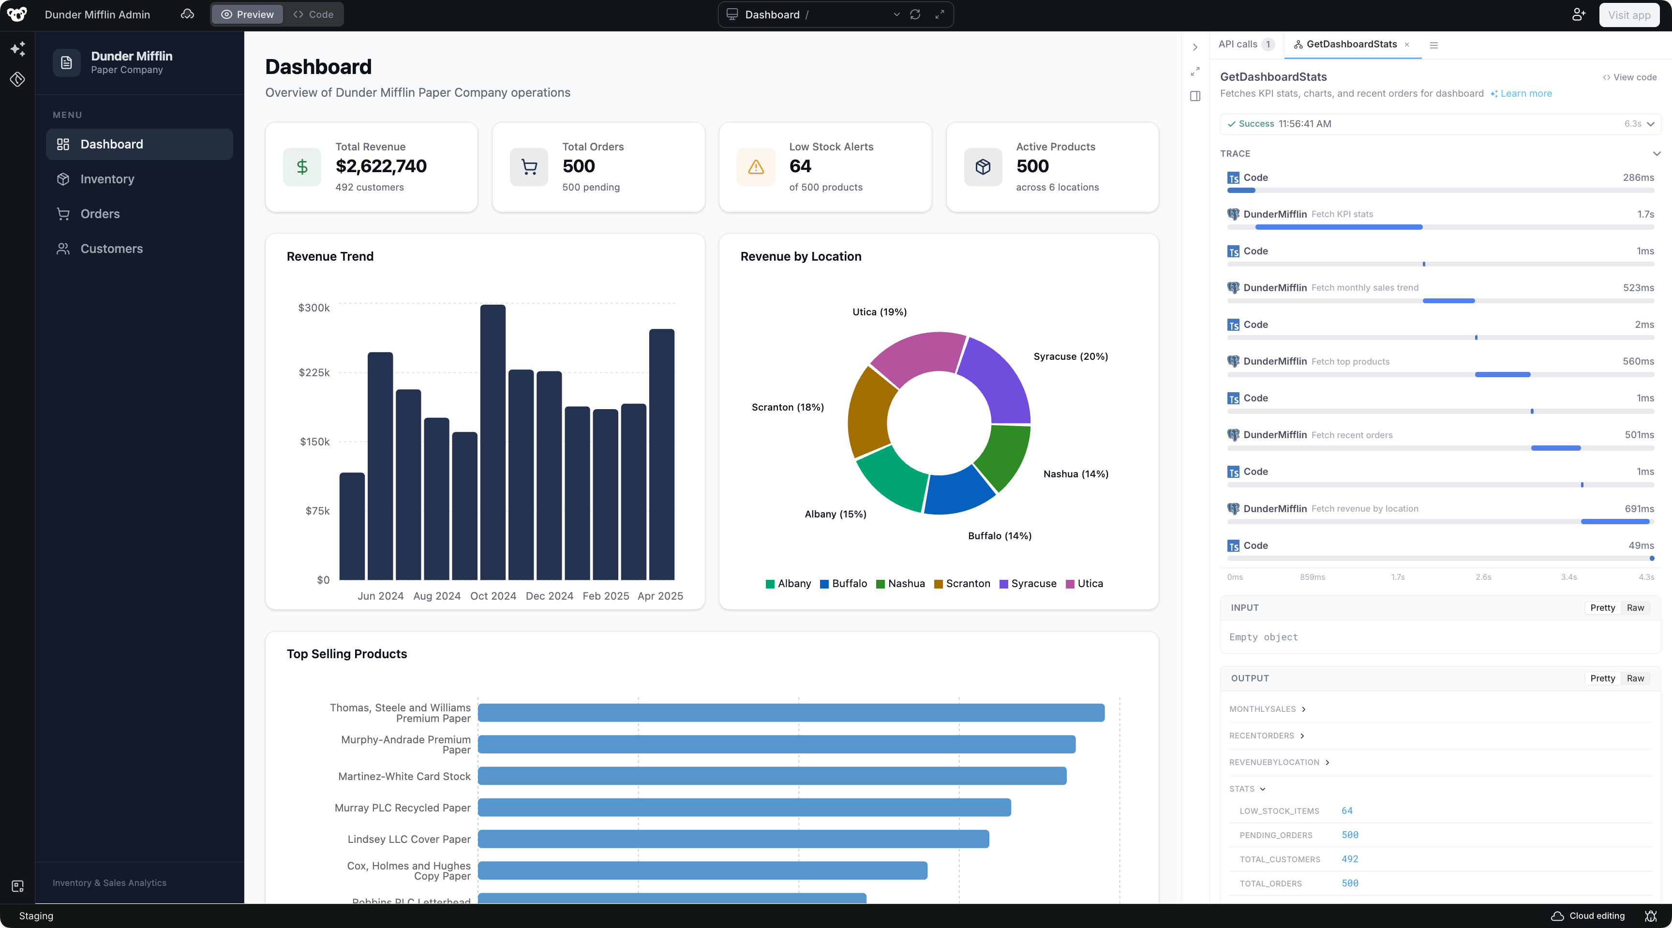
Task: Click the warning triangle Low Stock icon
Action: (756, 167)
